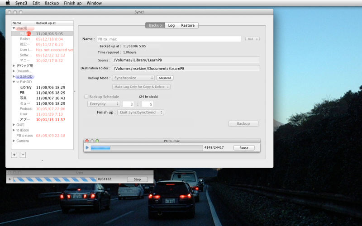Open the Apple menu
Viewport: 362px width, 226px height.
8,3
